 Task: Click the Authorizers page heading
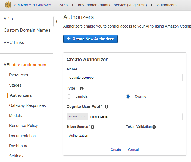pyautogui.click(x=79, y=17)
